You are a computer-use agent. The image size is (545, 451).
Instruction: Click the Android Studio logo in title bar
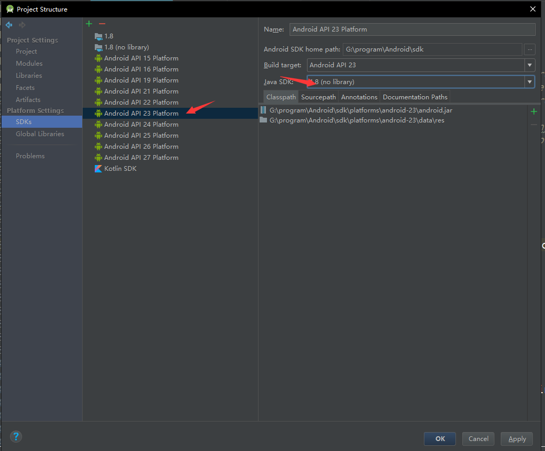tap(9, 9)
